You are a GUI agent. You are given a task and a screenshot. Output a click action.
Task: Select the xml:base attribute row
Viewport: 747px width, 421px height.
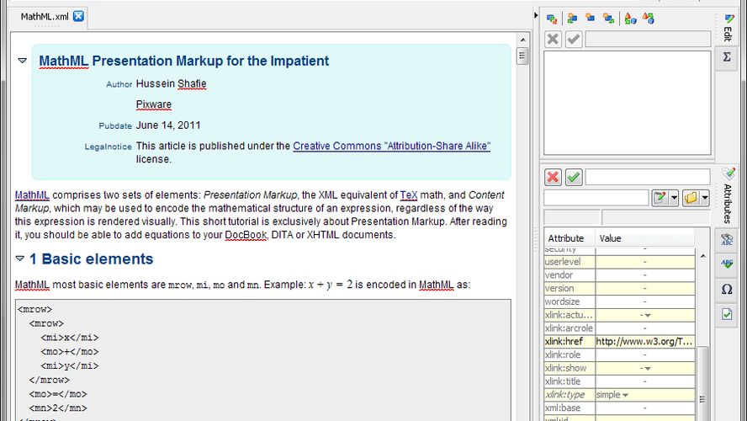(x=619, y=408)
